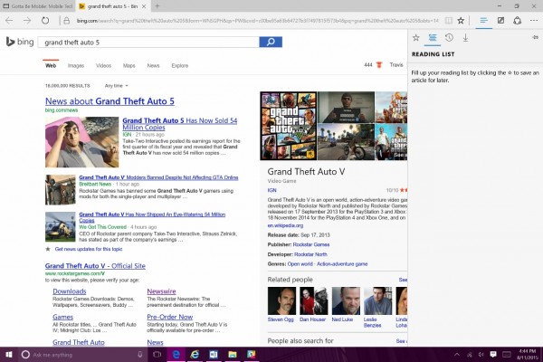
Task: Go forward to the next page
Action: click(x=27, y=21)
